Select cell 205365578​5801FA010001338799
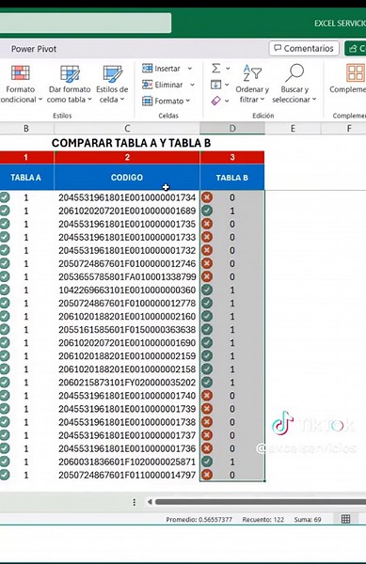 [x=127, y=276]
